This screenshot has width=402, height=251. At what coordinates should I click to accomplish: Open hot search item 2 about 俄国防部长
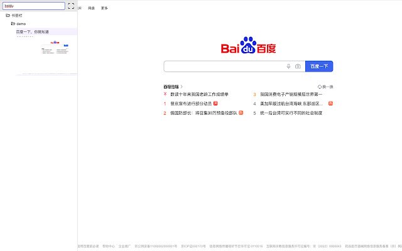pyautogui.click(x=204, y=113)
